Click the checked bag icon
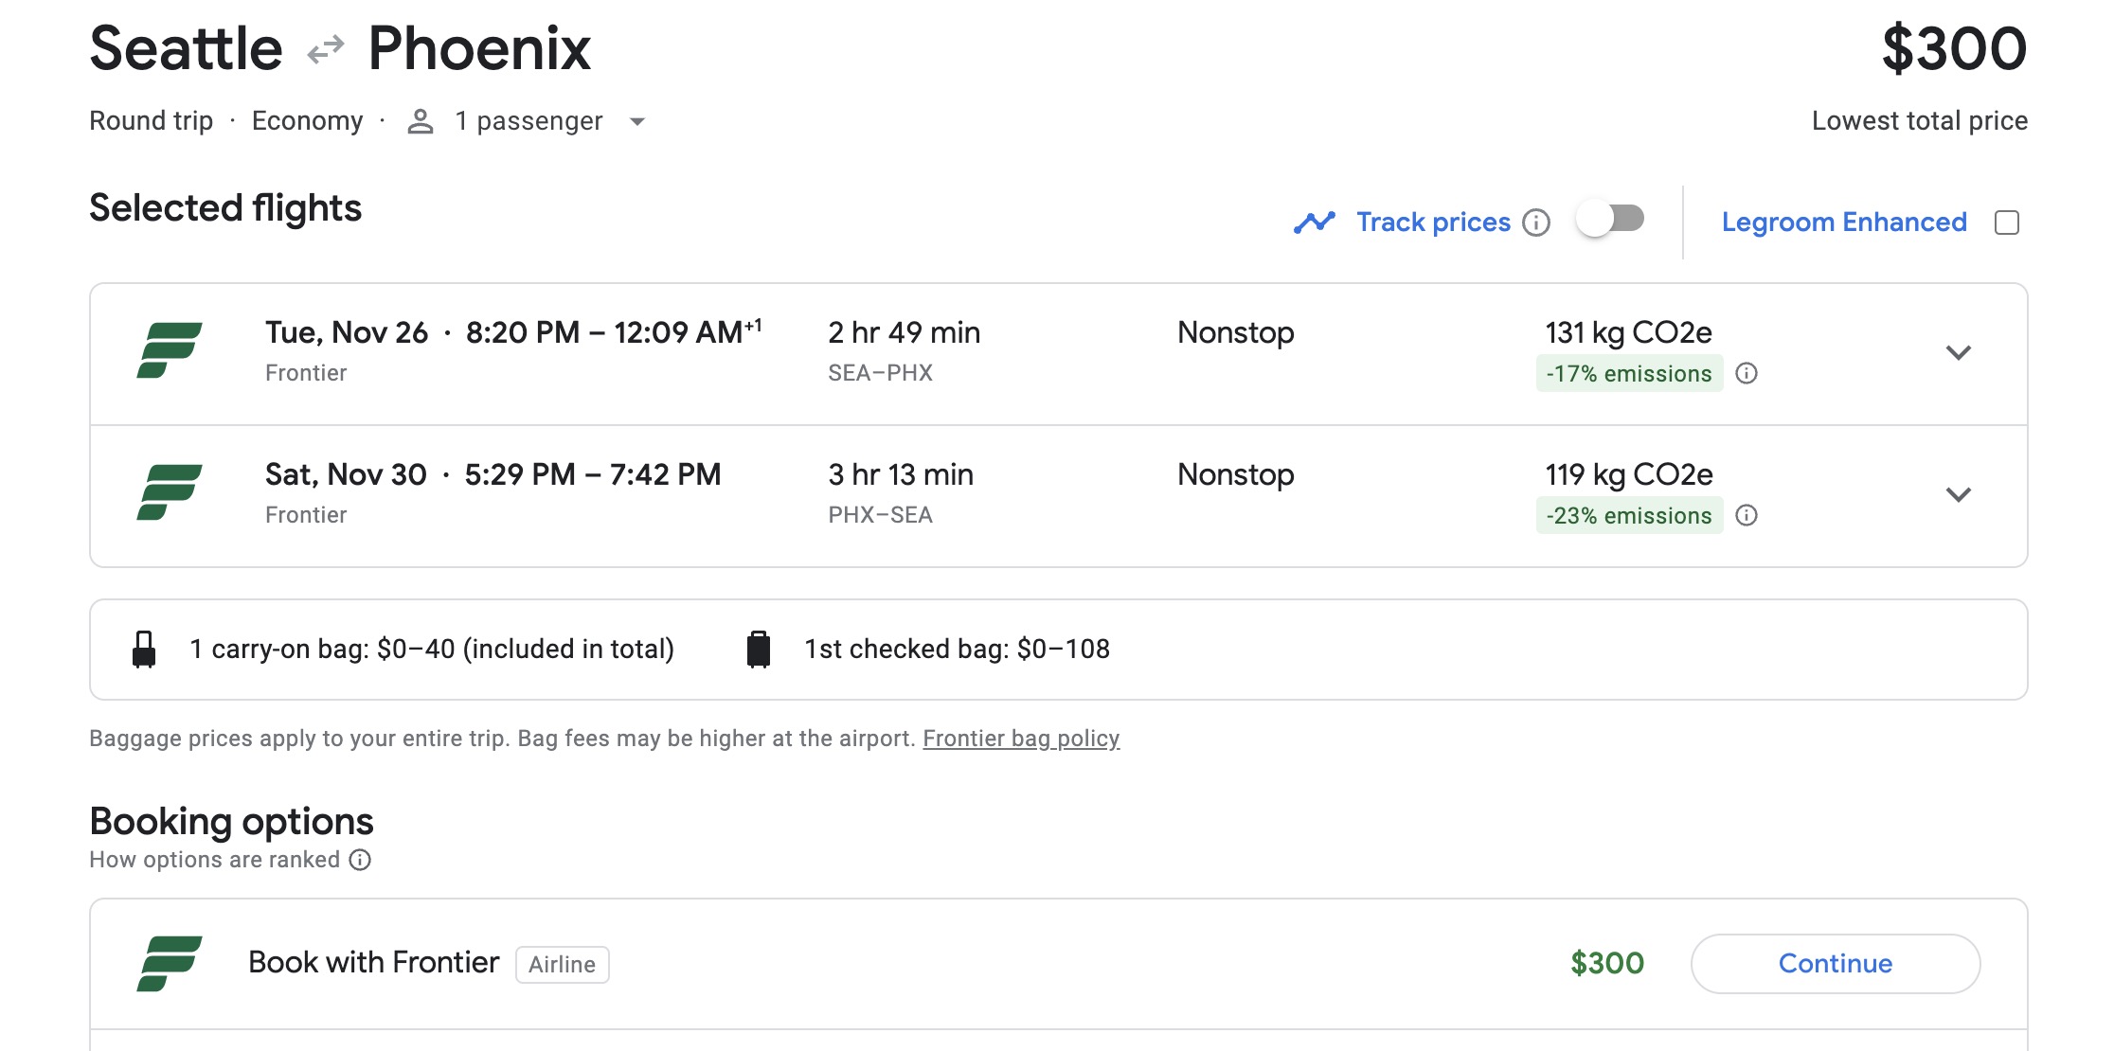Screen dimensions: 2114x1051 (757, 649)
